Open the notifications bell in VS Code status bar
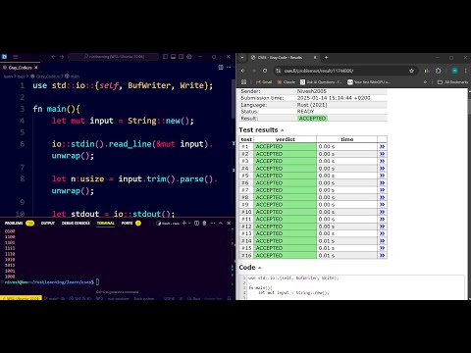 pyautogui.click(x=229, y=298)
